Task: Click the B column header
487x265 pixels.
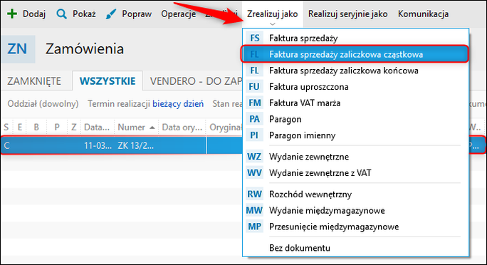Action: pos(36,128)
